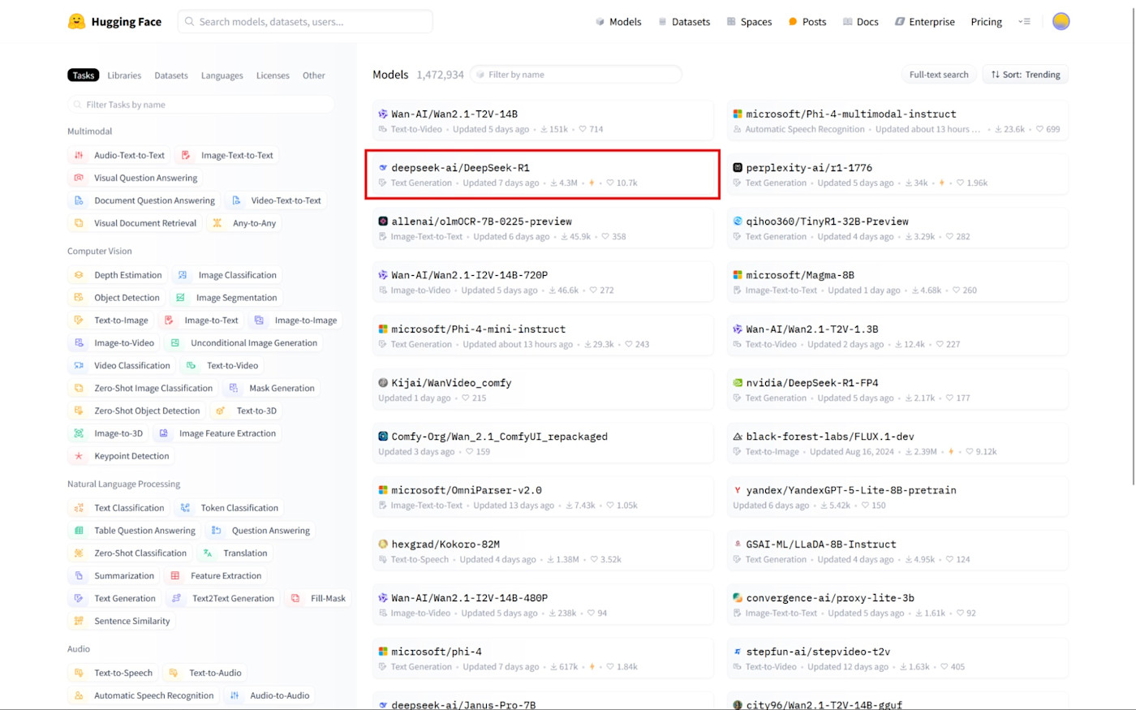Open the deepseek-ai/DeepSeek-R1 model card
1136x710 pixels.
(542, 174)
